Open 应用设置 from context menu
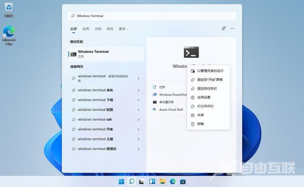This screenshot has width=304, height=187. coord(209,97)
